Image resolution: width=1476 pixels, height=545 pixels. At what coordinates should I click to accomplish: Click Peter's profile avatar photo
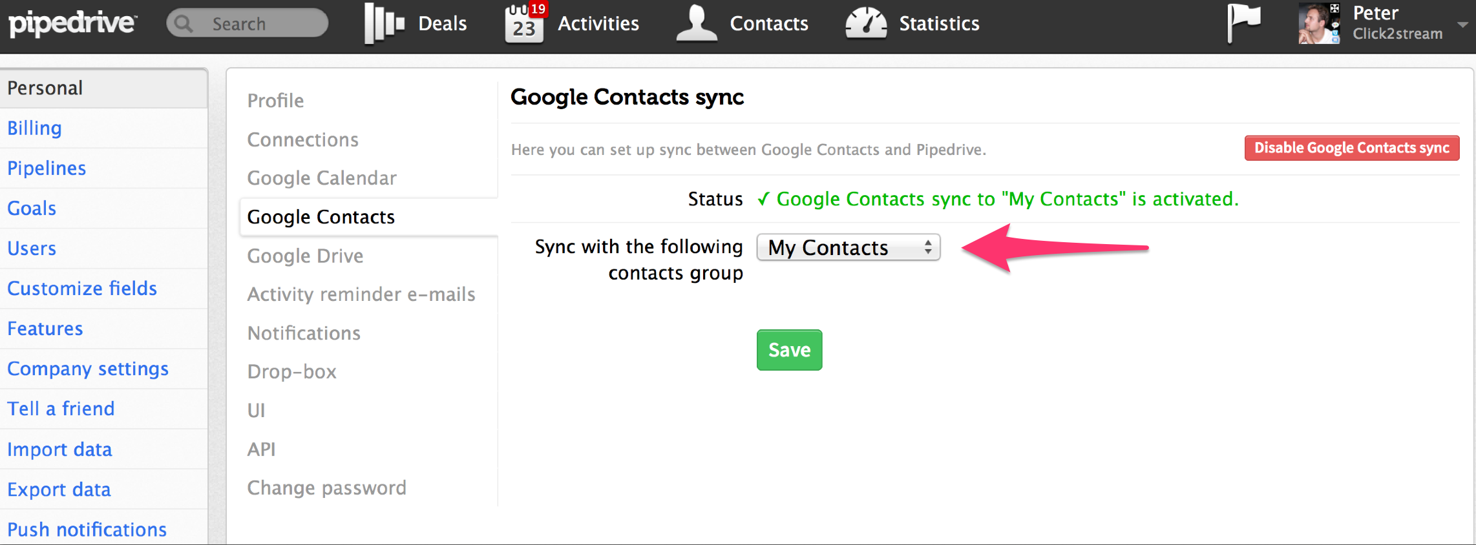coord(1319,23)
